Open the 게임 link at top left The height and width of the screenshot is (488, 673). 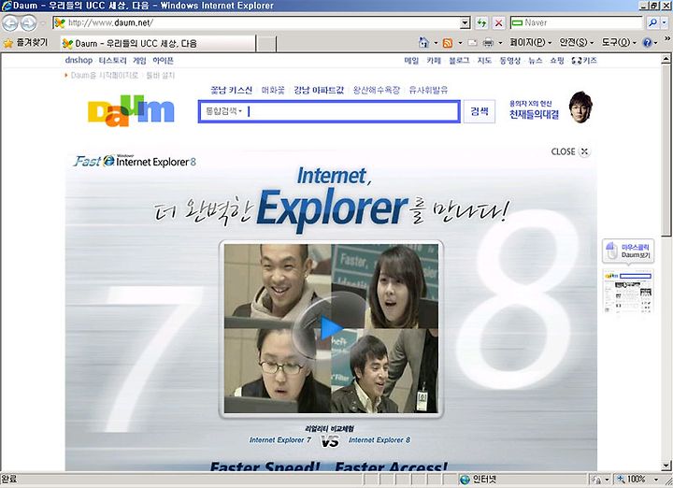[x=139, y=61]
